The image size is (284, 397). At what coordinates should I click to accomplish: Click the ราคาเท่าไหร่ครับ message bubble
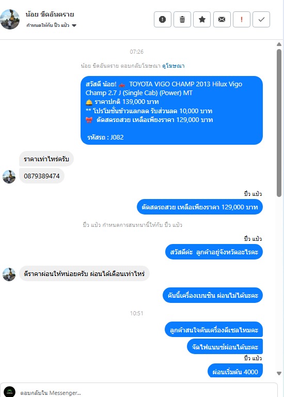point(46,159)
